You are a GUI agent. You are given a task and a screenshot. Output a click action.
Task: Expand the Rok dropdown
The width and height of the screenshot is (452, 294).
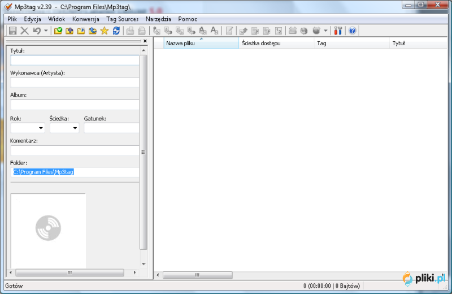point(41,128)
